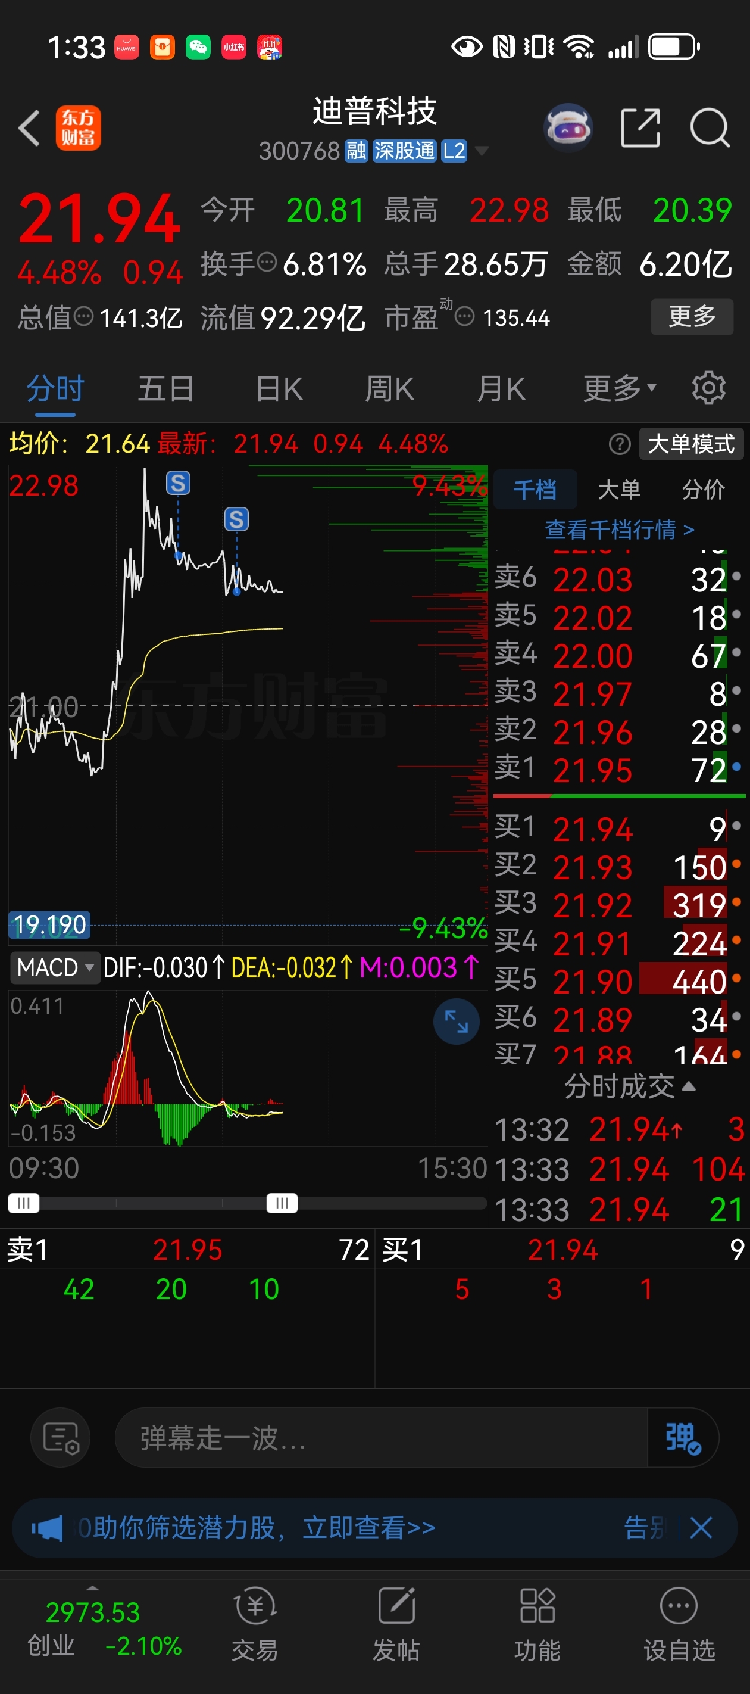Tap the 13:32 trade record row
Viewport: 750px width, 1694px height.
point(619,1130)
